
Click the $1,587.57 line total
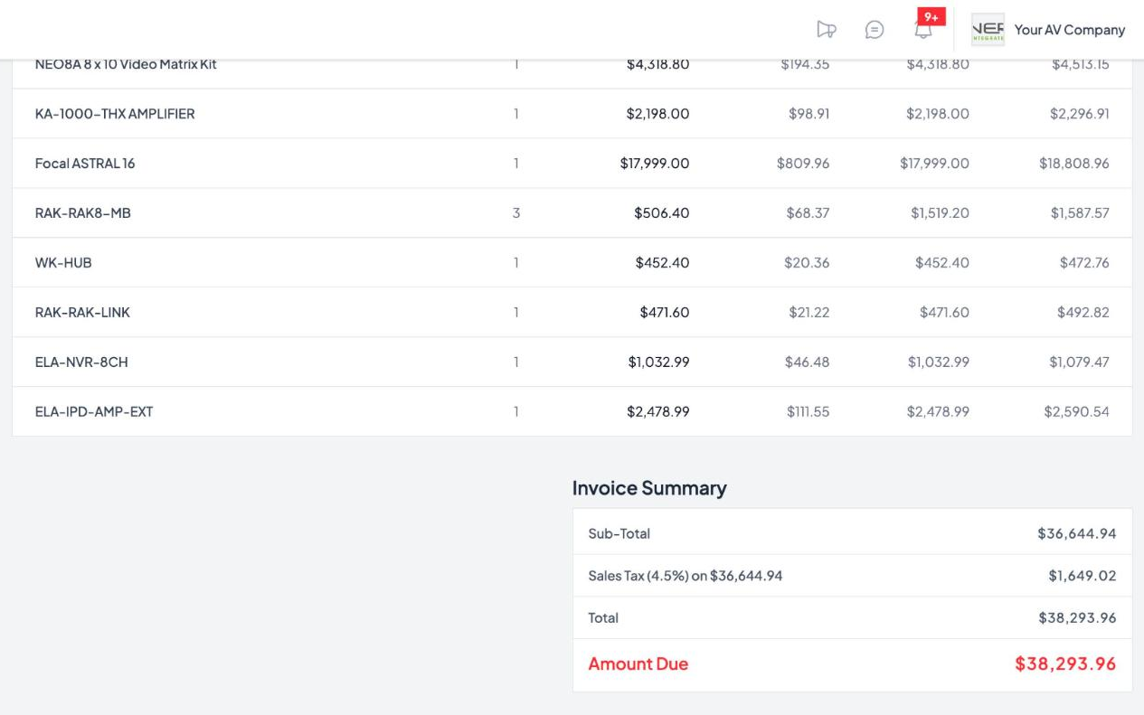coord(1080,213)
